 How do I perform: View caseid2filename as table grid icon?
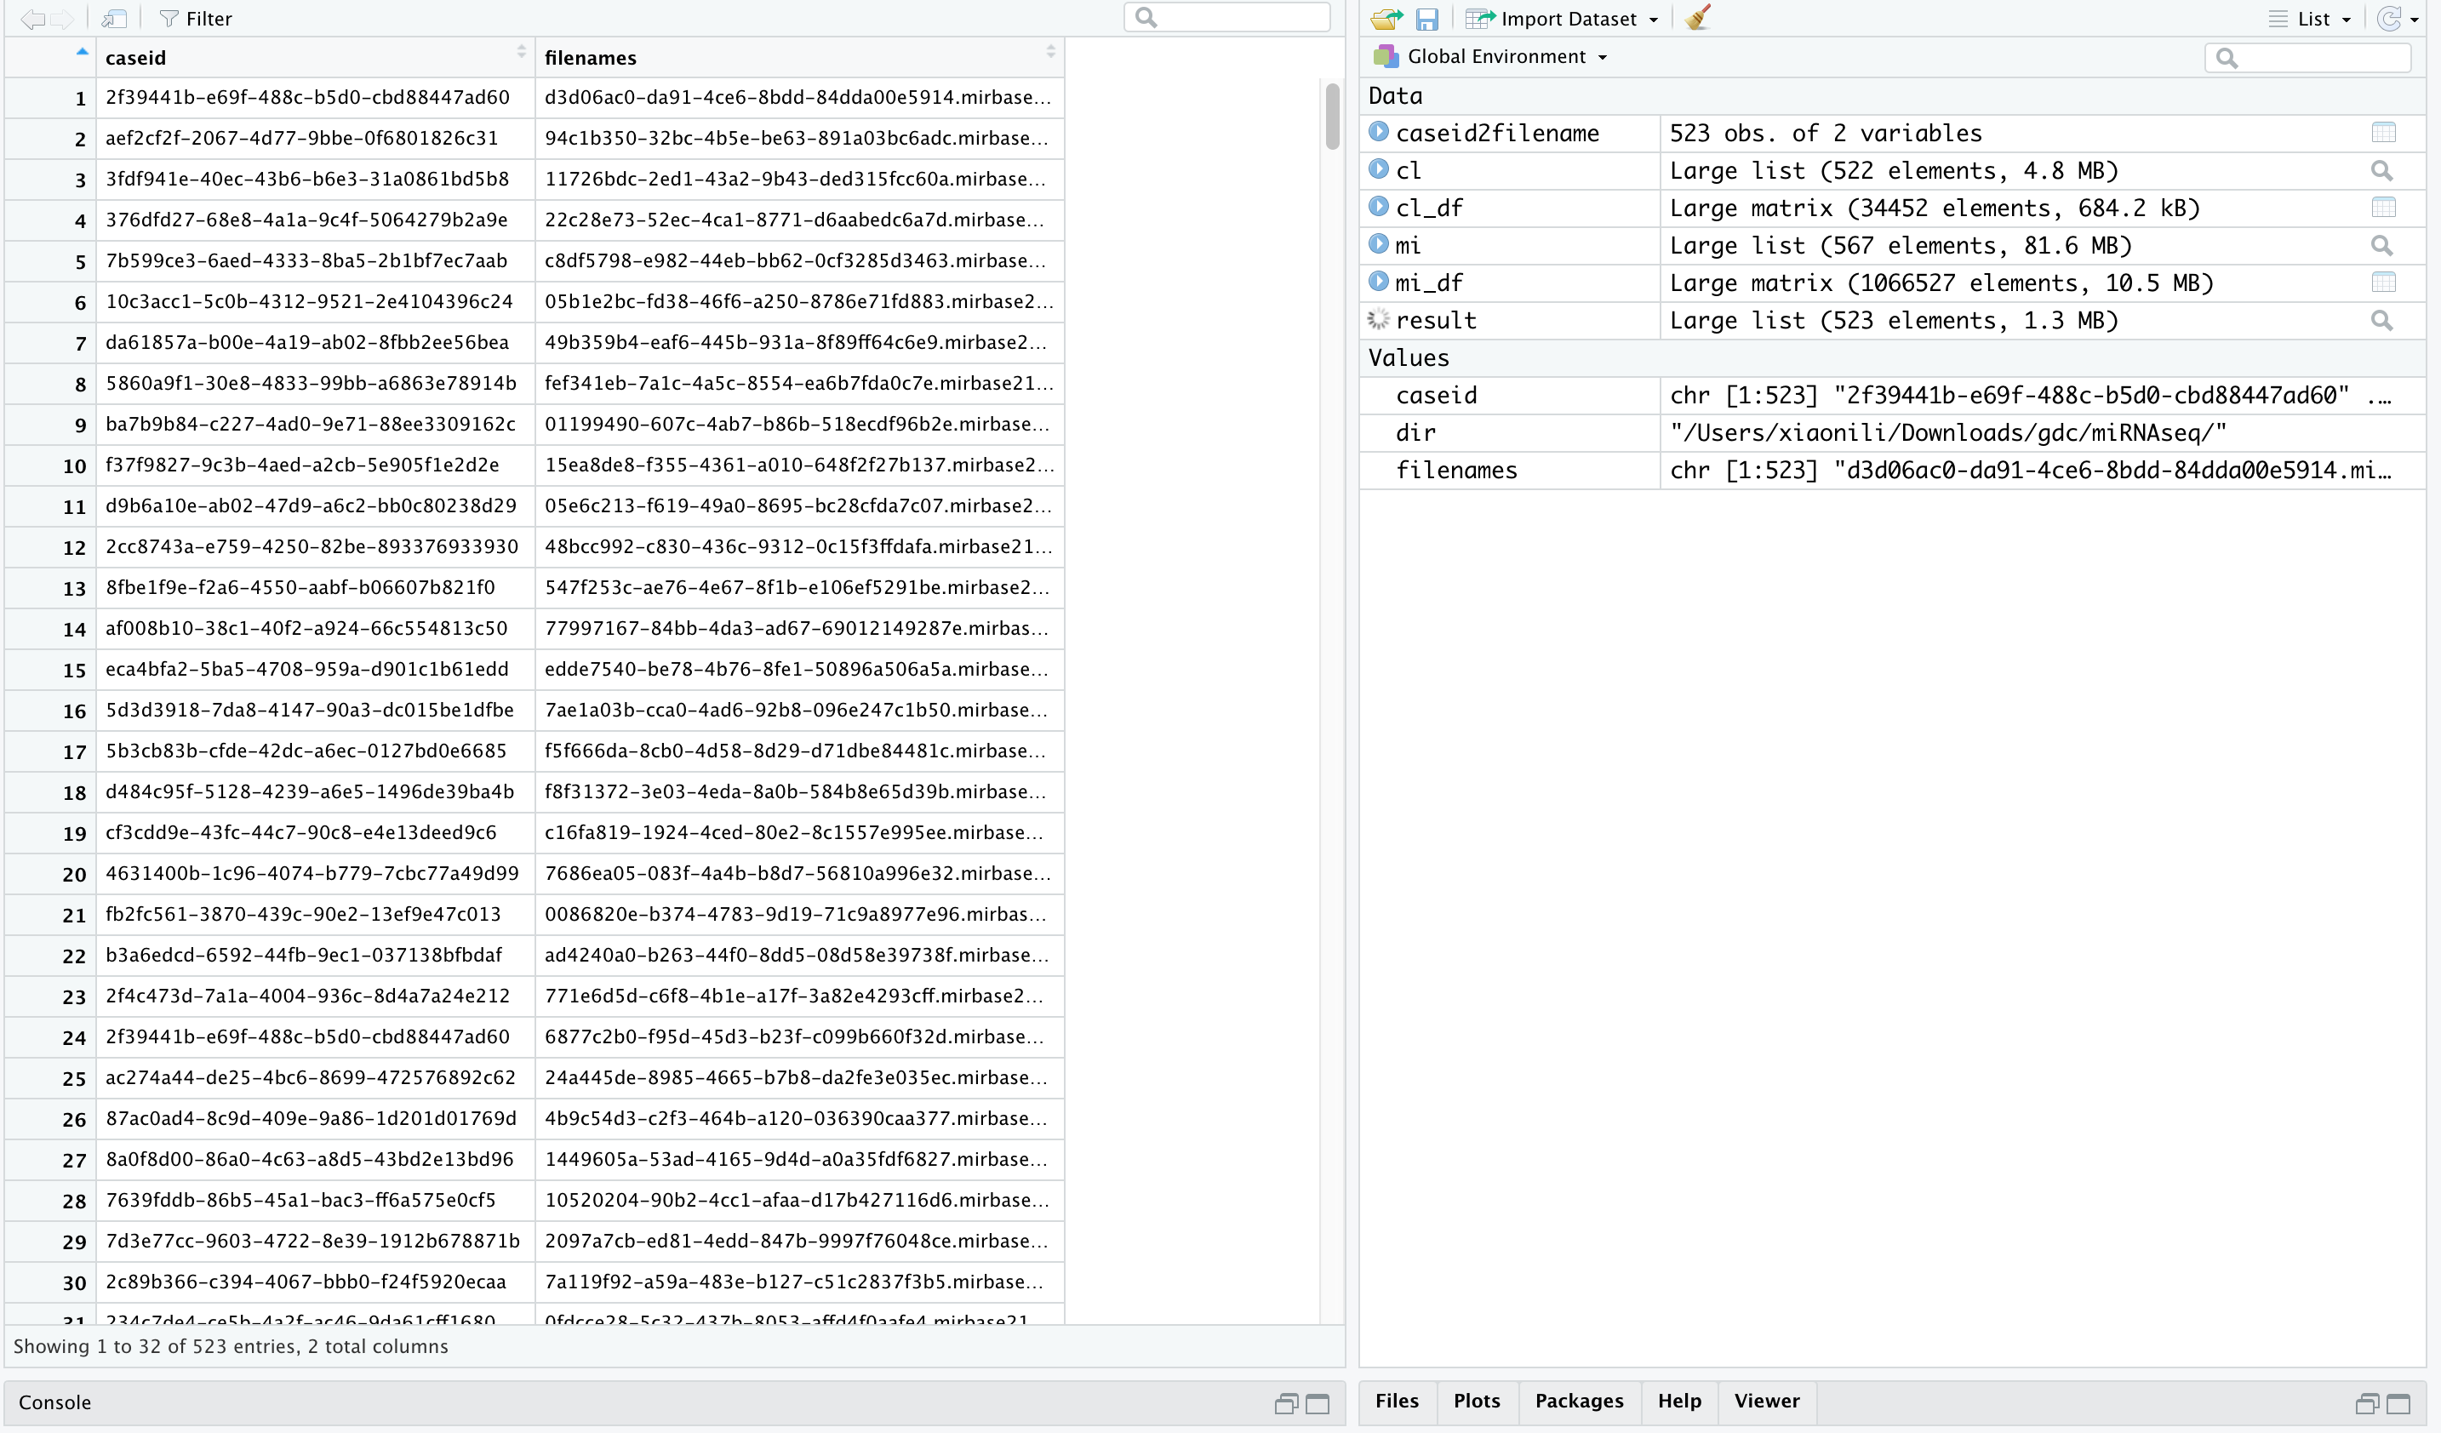click(2383, 133)
